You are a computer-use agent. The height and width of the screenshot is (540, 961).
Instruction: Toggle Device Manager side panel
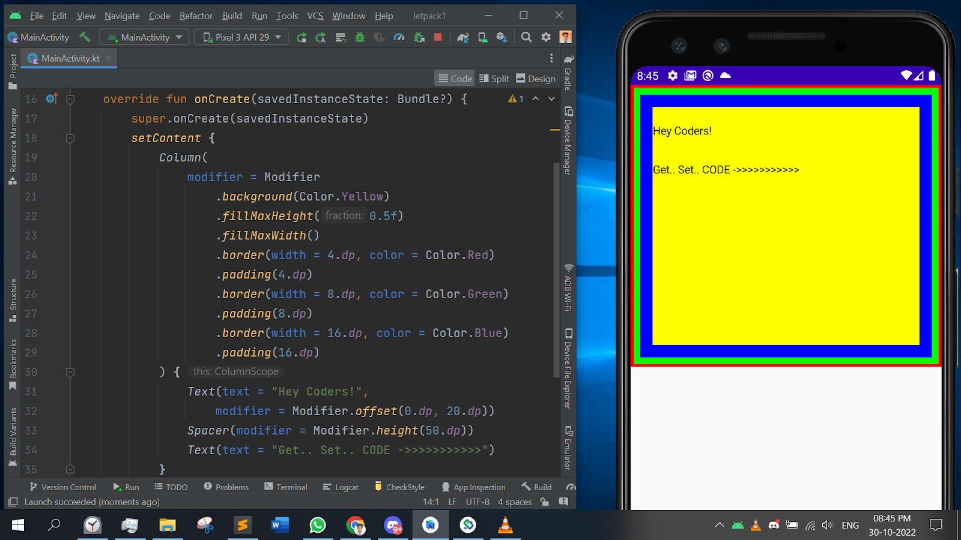pyautogui.click(x=568, y=141)
